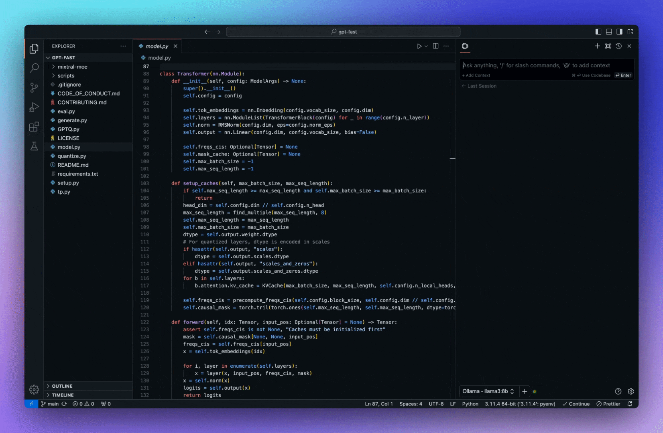
Task: Open the Search view in activity bar
Action: (x=34, y=68)
